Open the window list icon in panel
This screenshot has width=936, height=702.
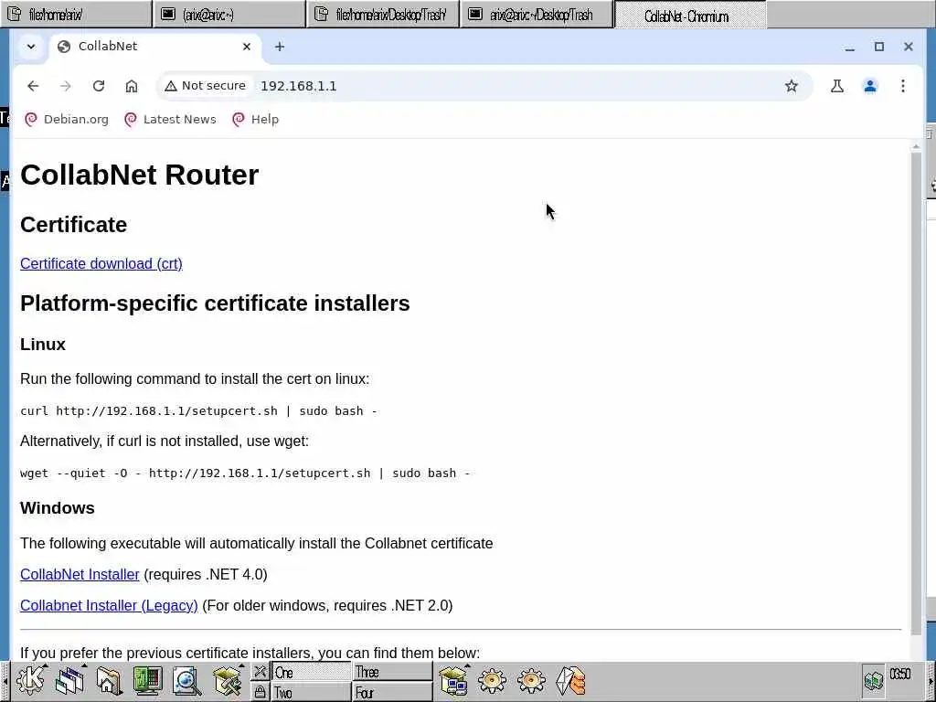(69, 680)
